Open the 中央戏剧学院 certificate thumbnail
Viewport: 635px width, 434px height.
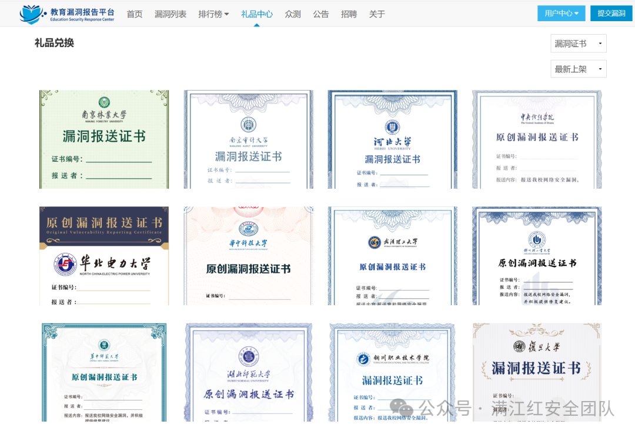pyautogui.click(x=537, y=139)
